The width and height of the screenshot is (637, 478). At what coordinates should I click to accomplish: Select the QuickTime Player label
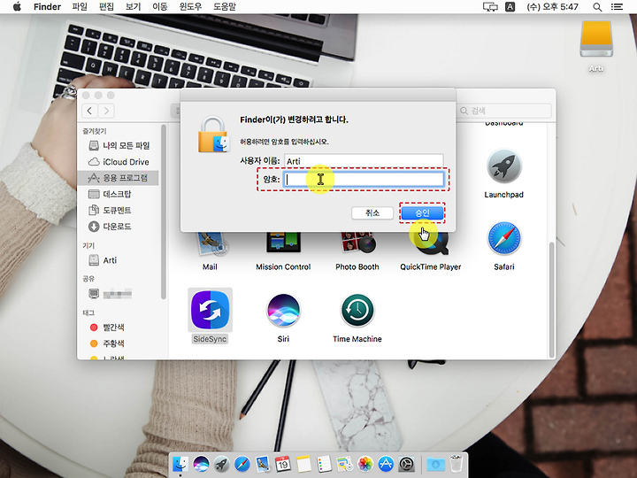point(431,267)
